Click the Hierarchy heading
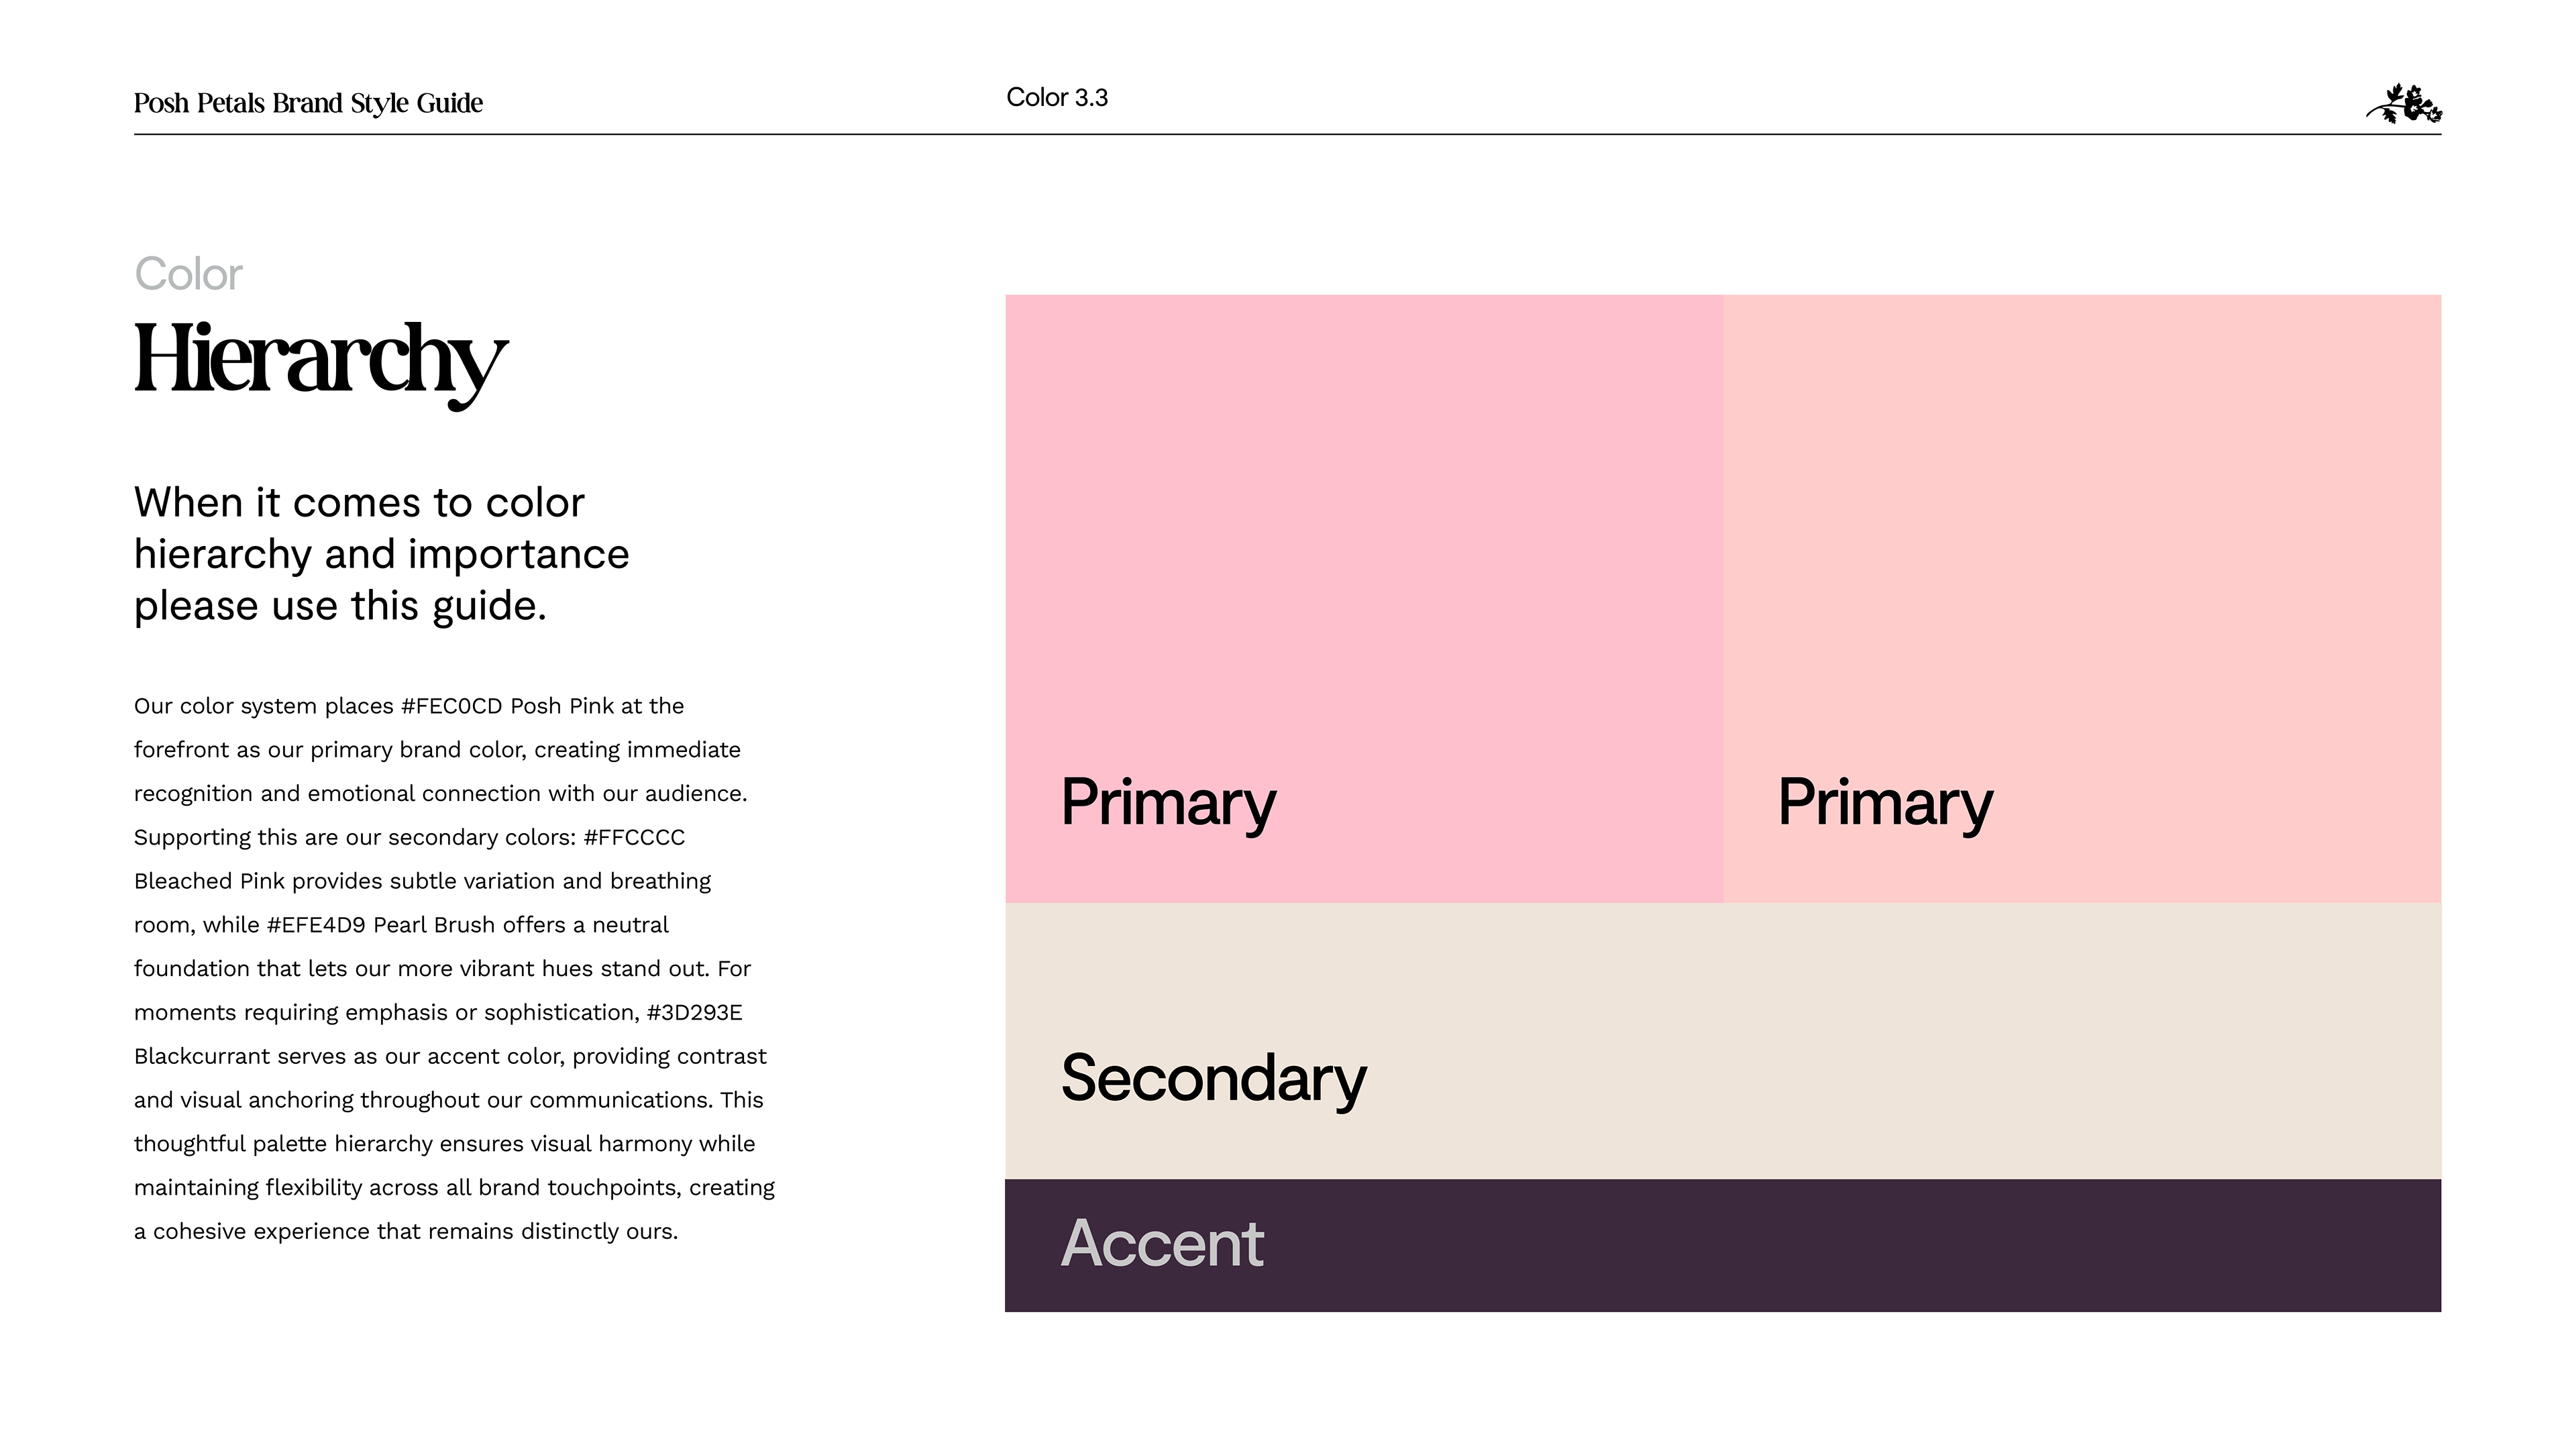The width and height of the screenshot is (2576, 1449). click(x=320, y=362)
